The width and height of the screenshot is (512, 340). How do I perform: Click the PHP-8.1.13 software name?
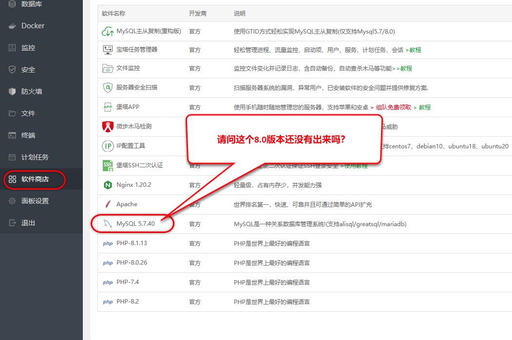coord(132,243)
